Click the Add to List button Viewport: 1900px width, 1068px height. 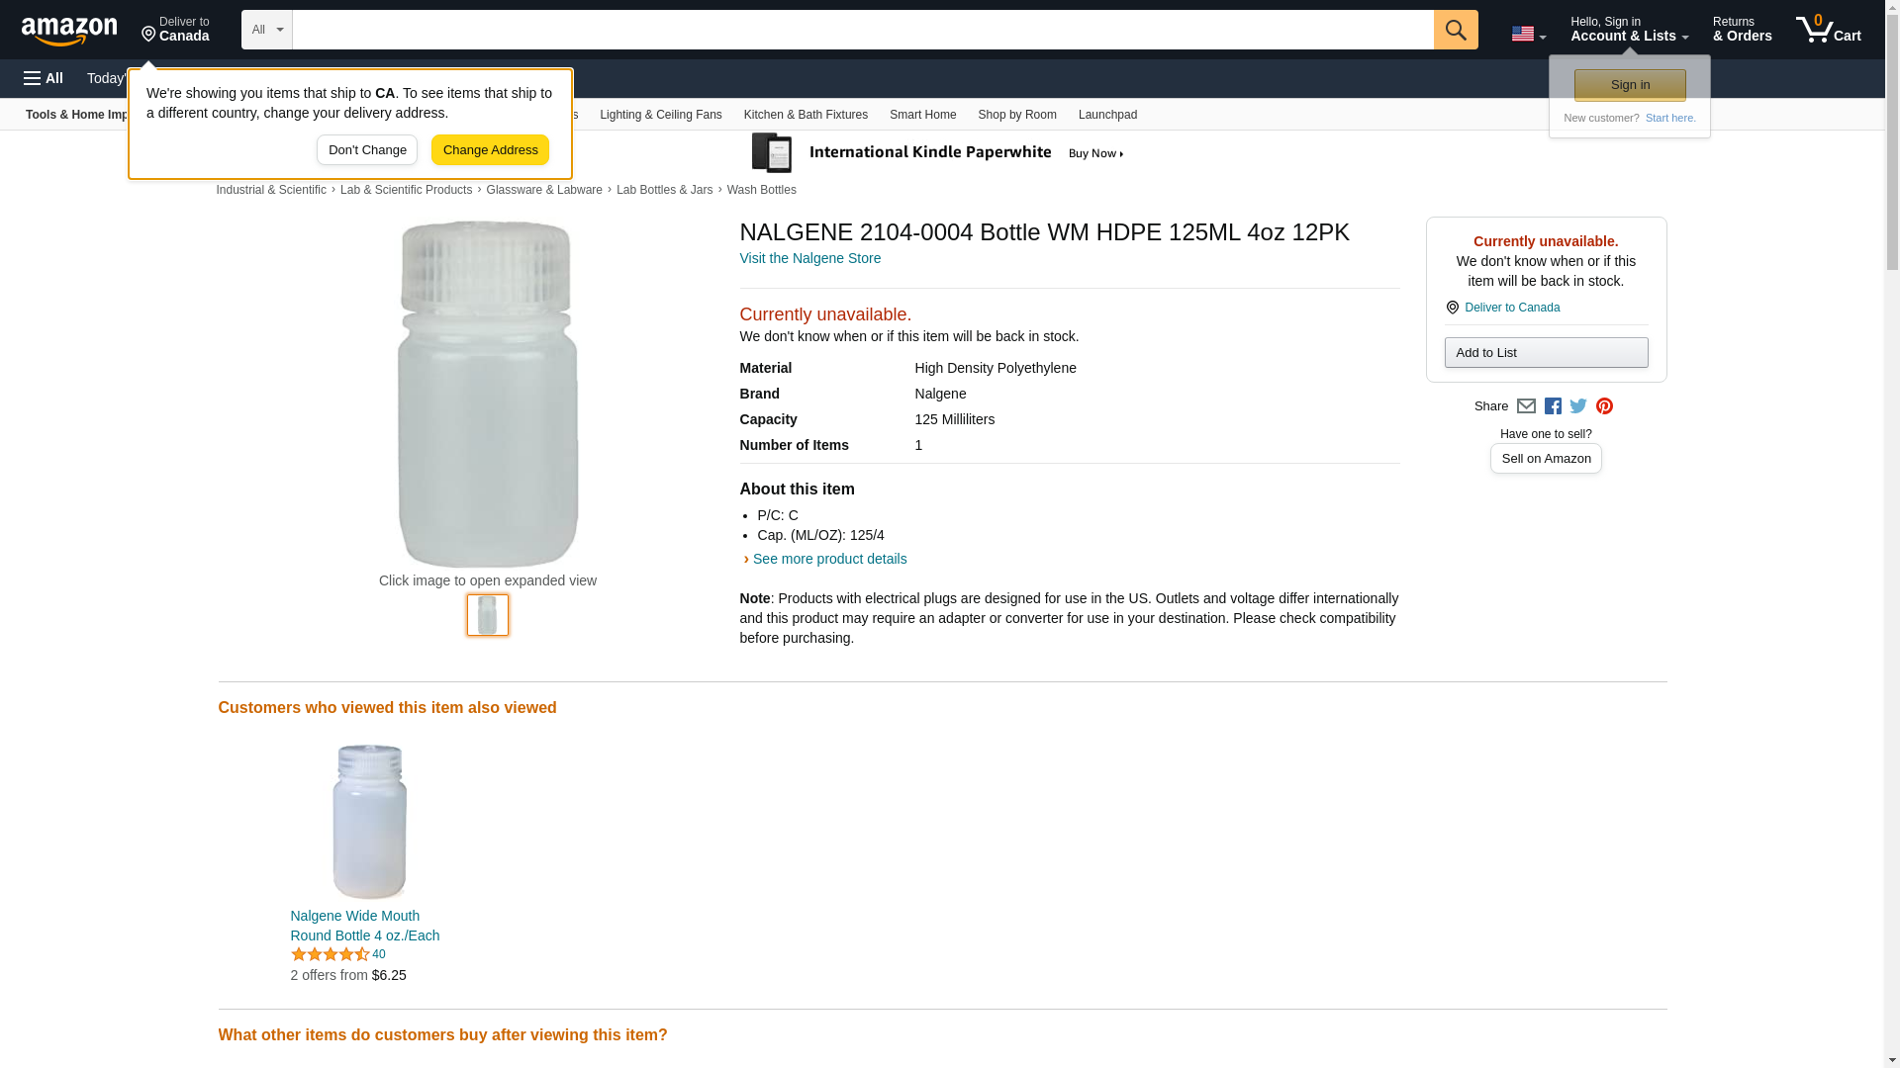[x=1545, y=353]
